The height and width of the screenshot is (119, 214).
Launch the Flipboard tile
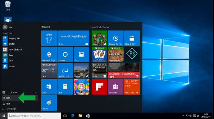point(100,87)
